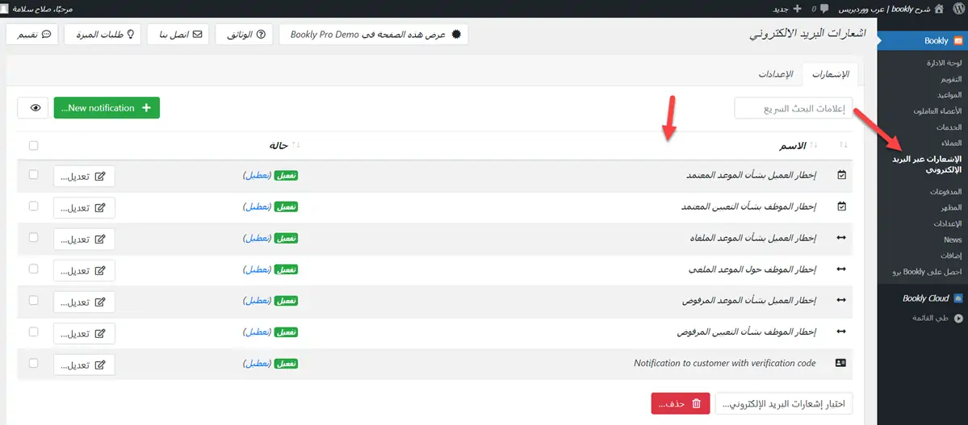Select الإشعارات عبر البريد الإلكتروني menu item
The image size is (968, 425).
click(928, 165)
